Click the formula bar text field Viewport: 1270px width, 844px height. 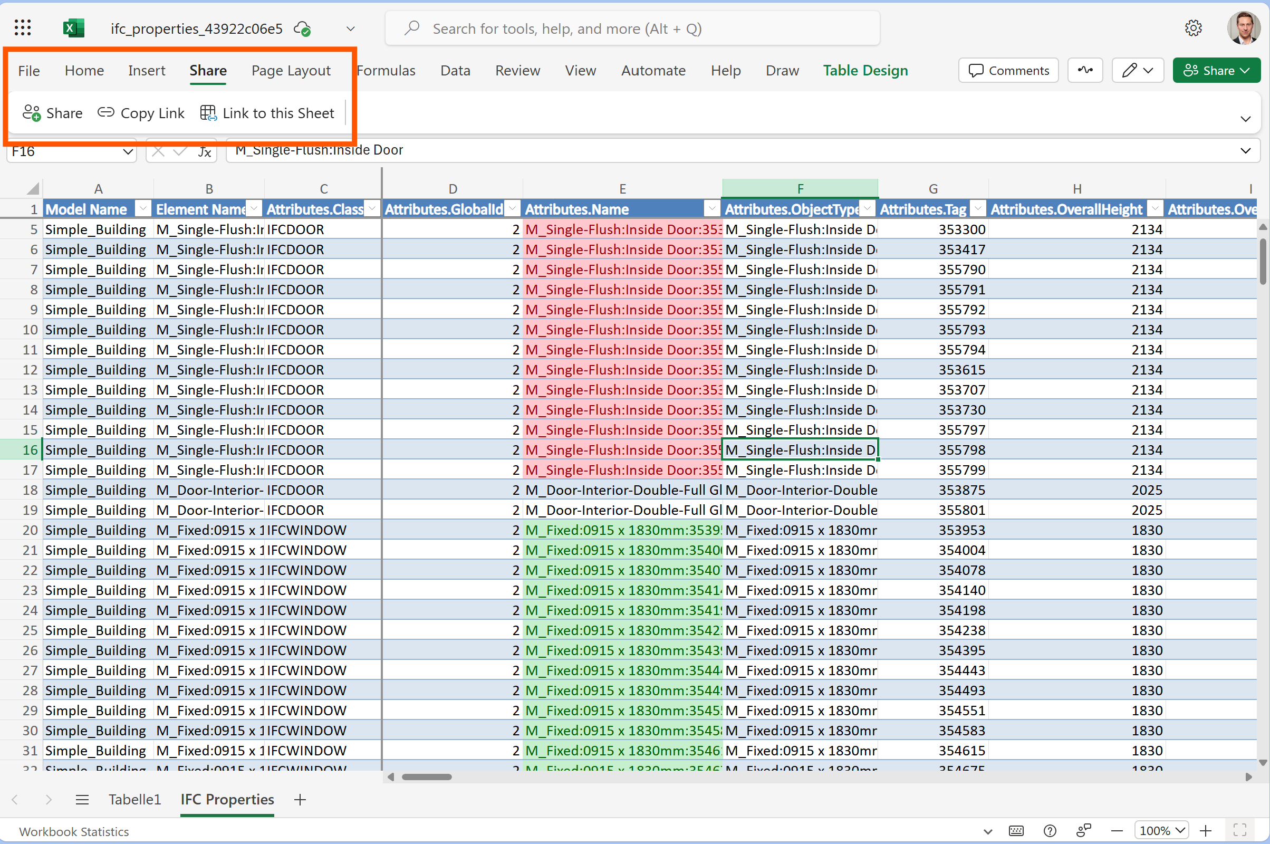(x=743, y=151)
